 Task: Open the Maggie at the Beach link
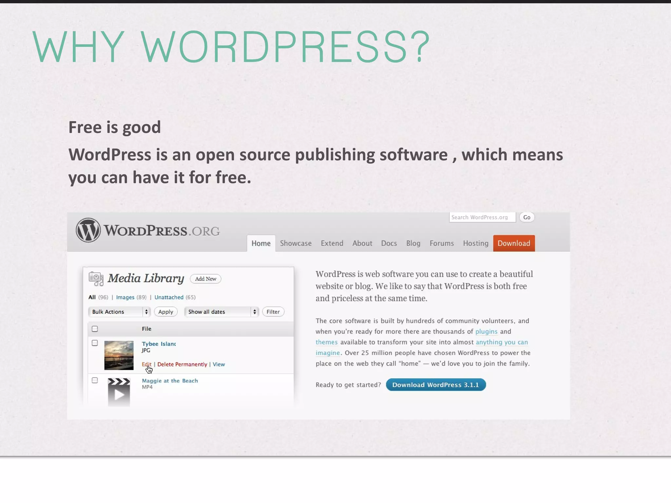click(x=170, y=381)
